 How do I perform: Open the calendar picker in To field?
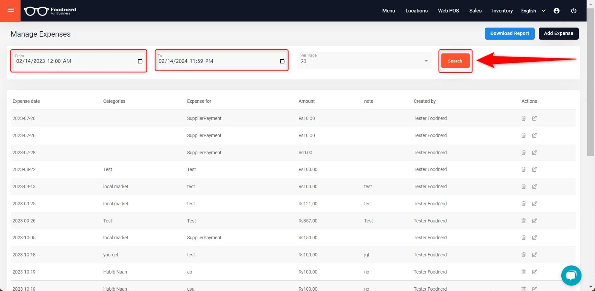point(282,61)
